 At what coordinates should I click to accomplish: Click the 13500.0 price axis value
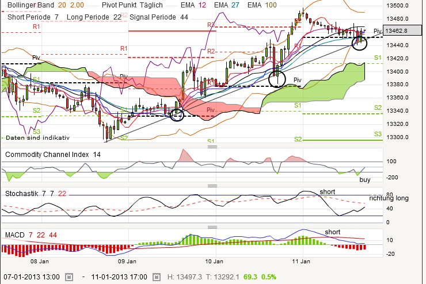(397, 5)
